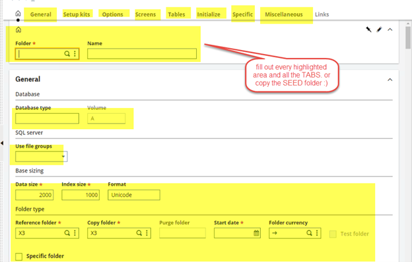Open Reference folder search magnifier

pyautogui.click(x=67, y=233)
